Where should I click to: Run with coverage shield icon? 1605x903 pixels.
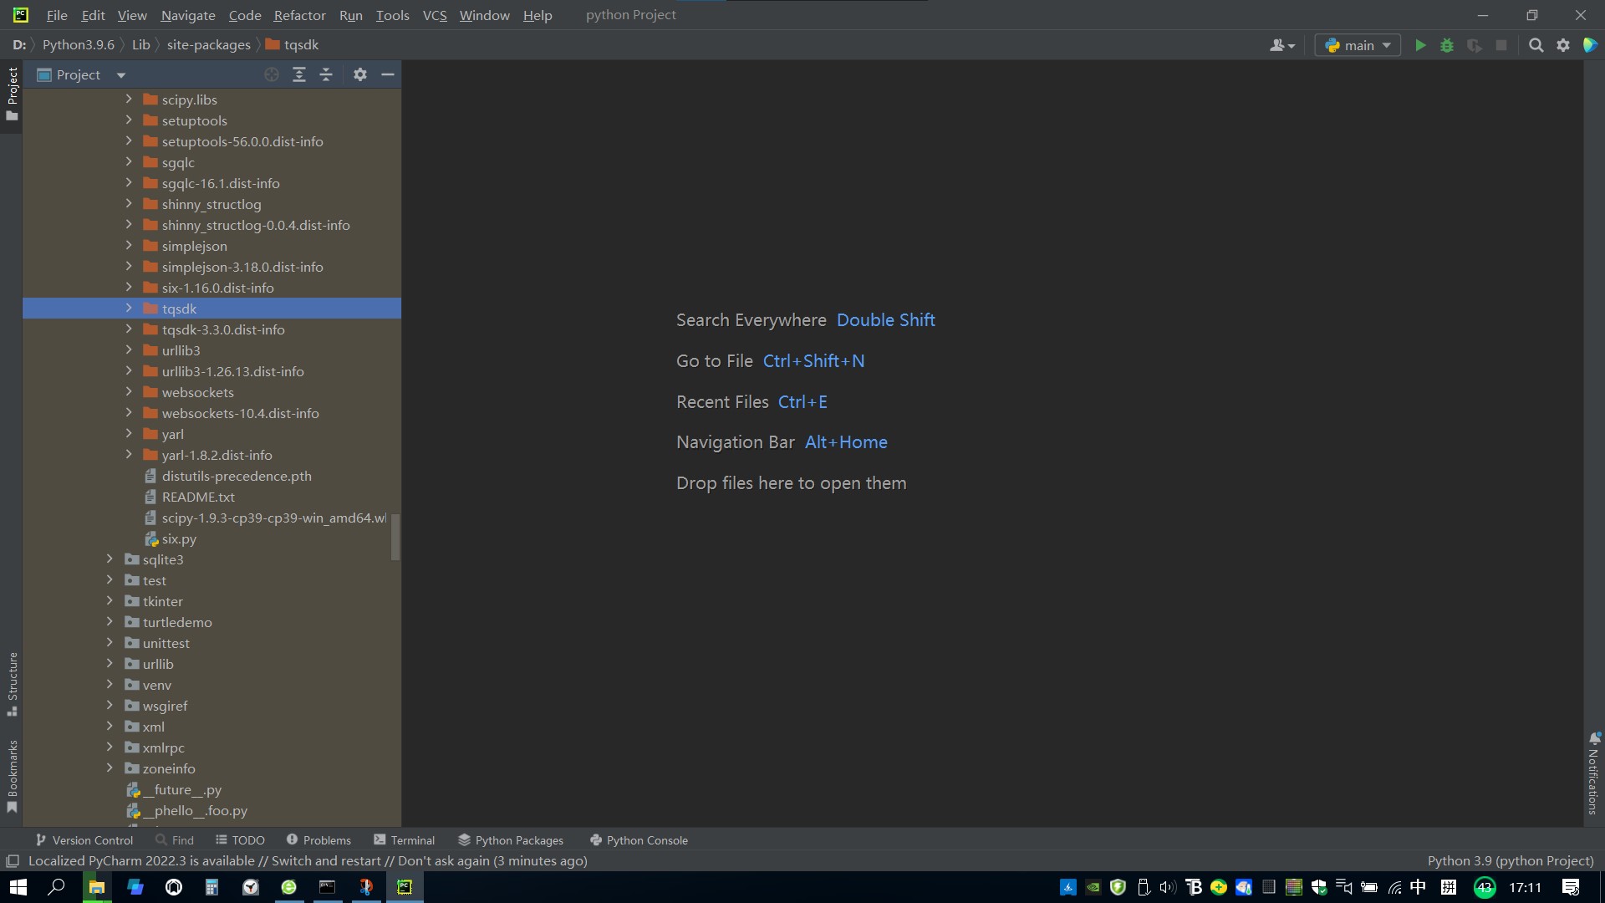point(1475,45)
